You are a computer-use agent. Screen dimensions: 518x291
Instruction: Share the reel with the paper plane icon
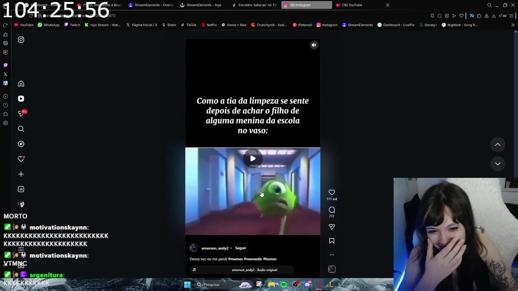click(332, 227)
